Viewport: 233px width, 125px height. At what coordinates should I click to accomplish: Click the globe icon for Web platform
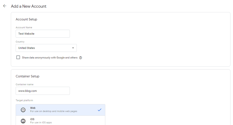(23, 110)
